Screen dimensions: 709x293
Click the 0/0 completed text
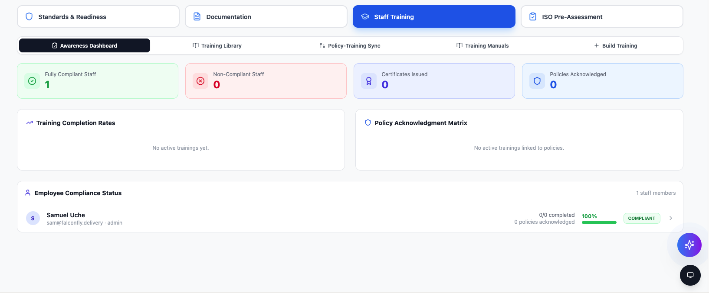(x=557, y=215)
